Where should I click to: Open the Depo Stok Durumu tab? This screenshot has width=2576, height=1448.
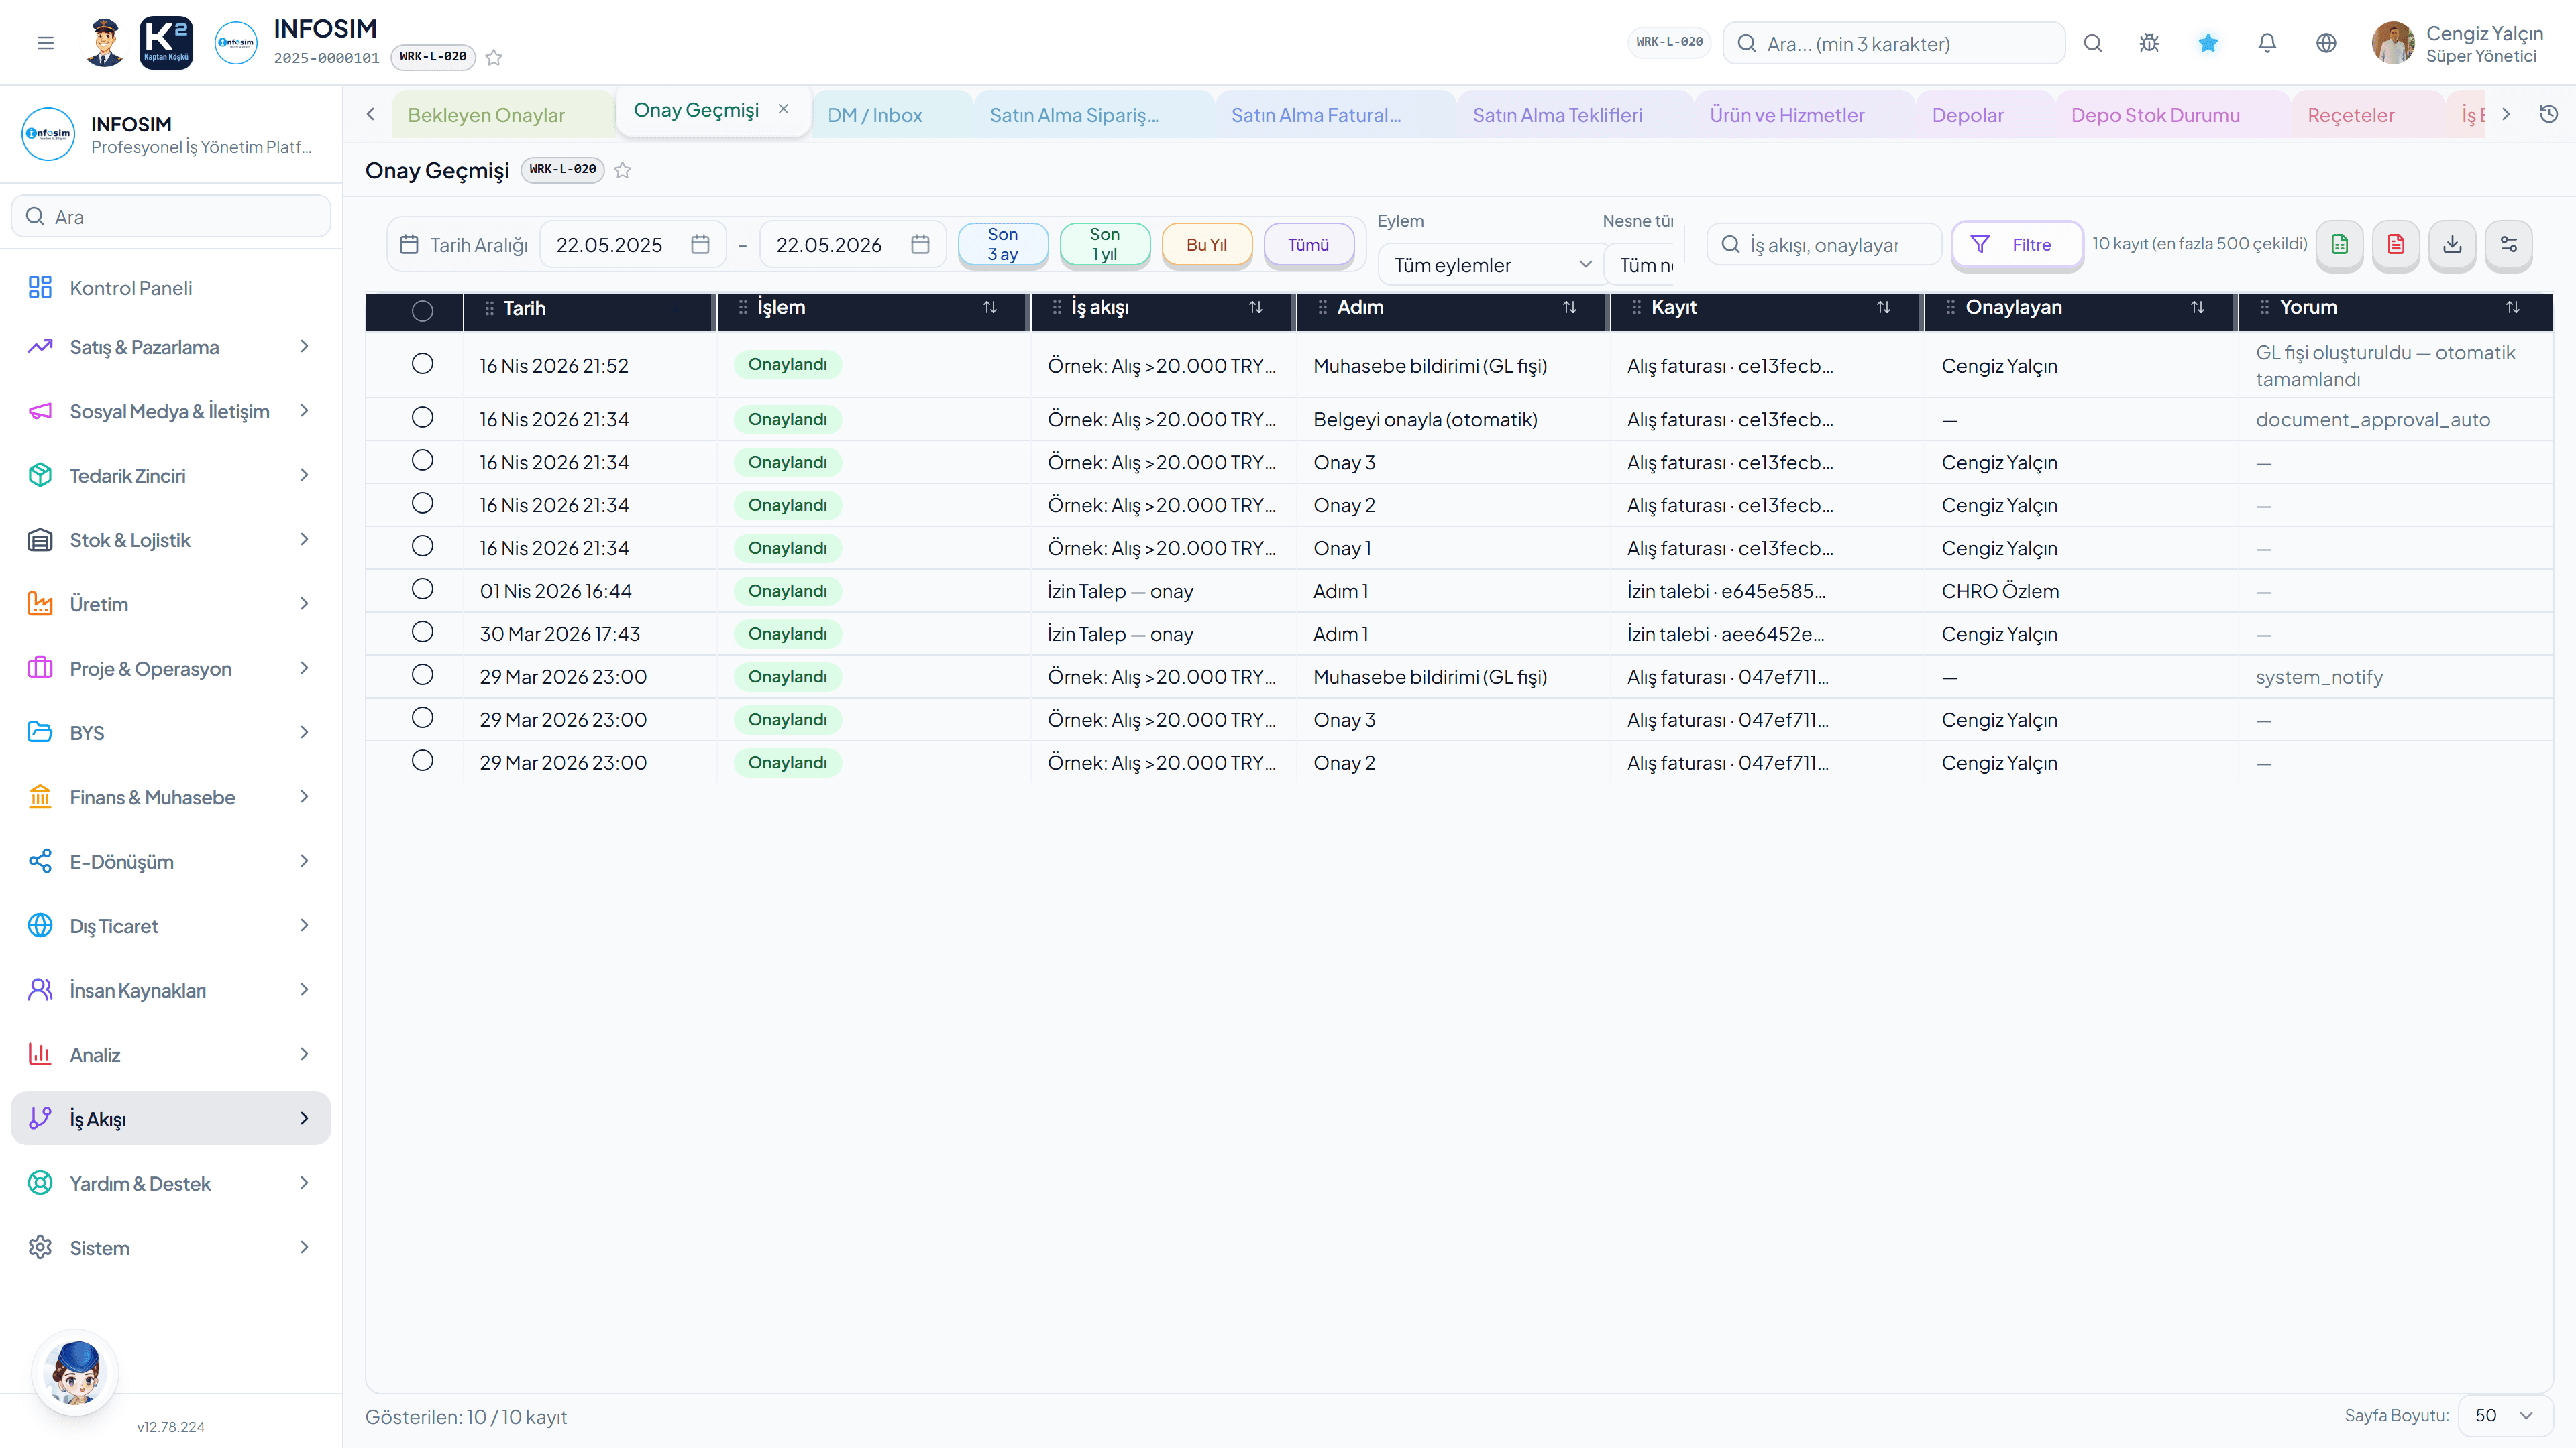coord(2155,115)
